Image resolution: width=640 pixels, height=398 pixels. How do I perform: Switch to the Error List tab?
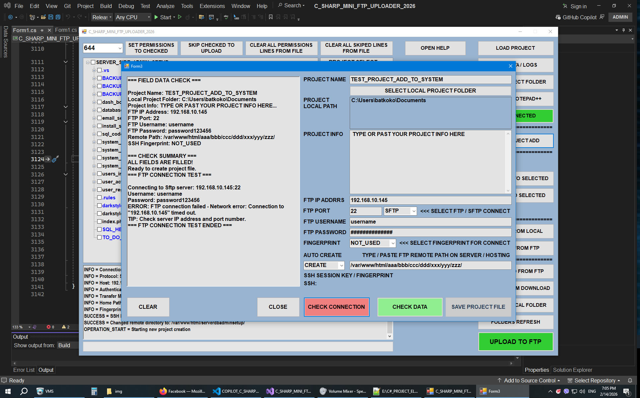(24, 370)
